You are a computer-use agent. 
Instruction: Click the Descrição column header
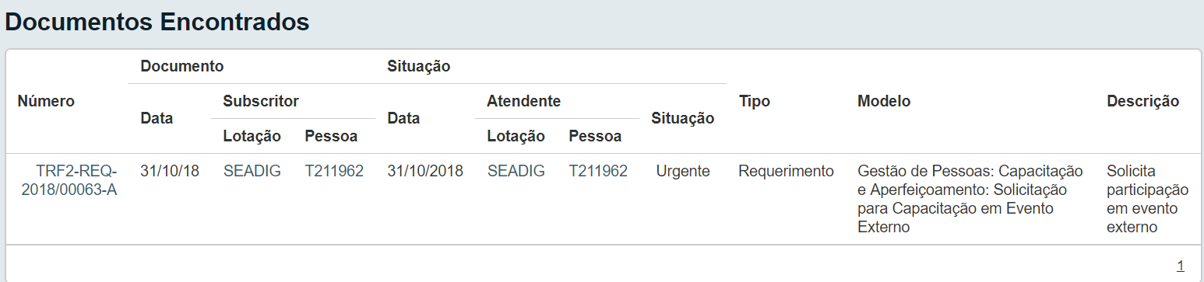(1142, 101)
